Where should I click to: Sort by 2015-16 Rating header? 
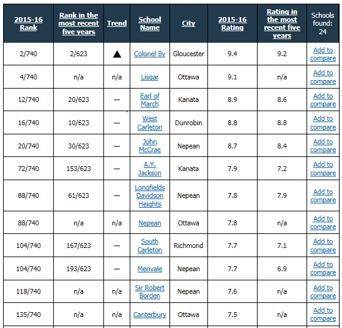click(x=232, y=24)
